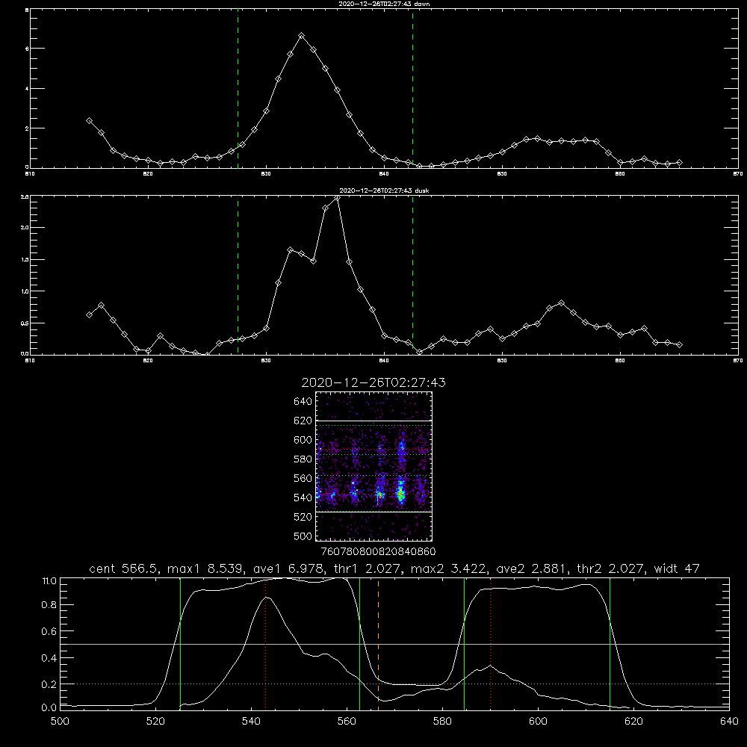
Task: Click the left green dashed line in dawn plot
Action: pyautogui.click(x=238, y=88)
